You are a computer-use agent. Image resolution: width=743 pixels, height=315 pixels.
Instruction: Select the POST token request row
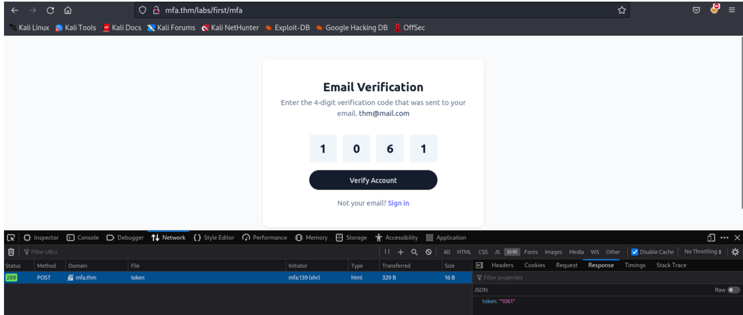[x=238, y=278]
